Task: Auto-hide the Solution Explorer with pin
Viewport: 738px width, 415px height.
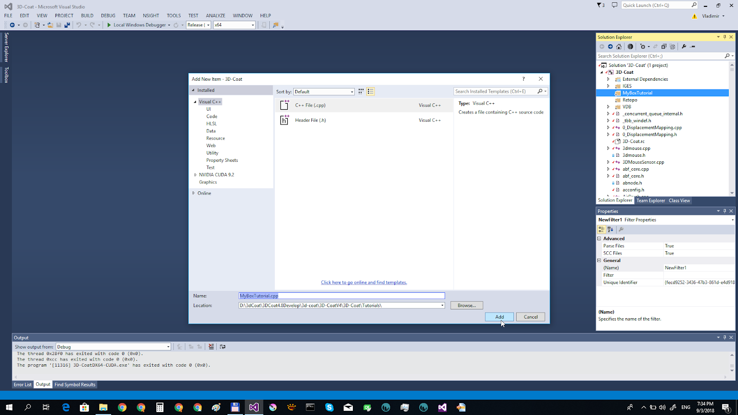Action: pyautogui.click(x=725, y=37)
